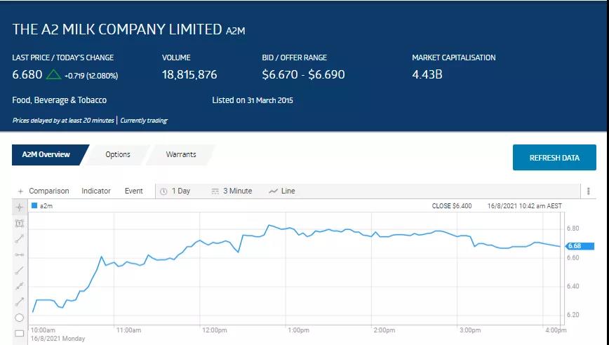Open the Event menu
Viewport: 609px width, 345px height.
[133, 191]
